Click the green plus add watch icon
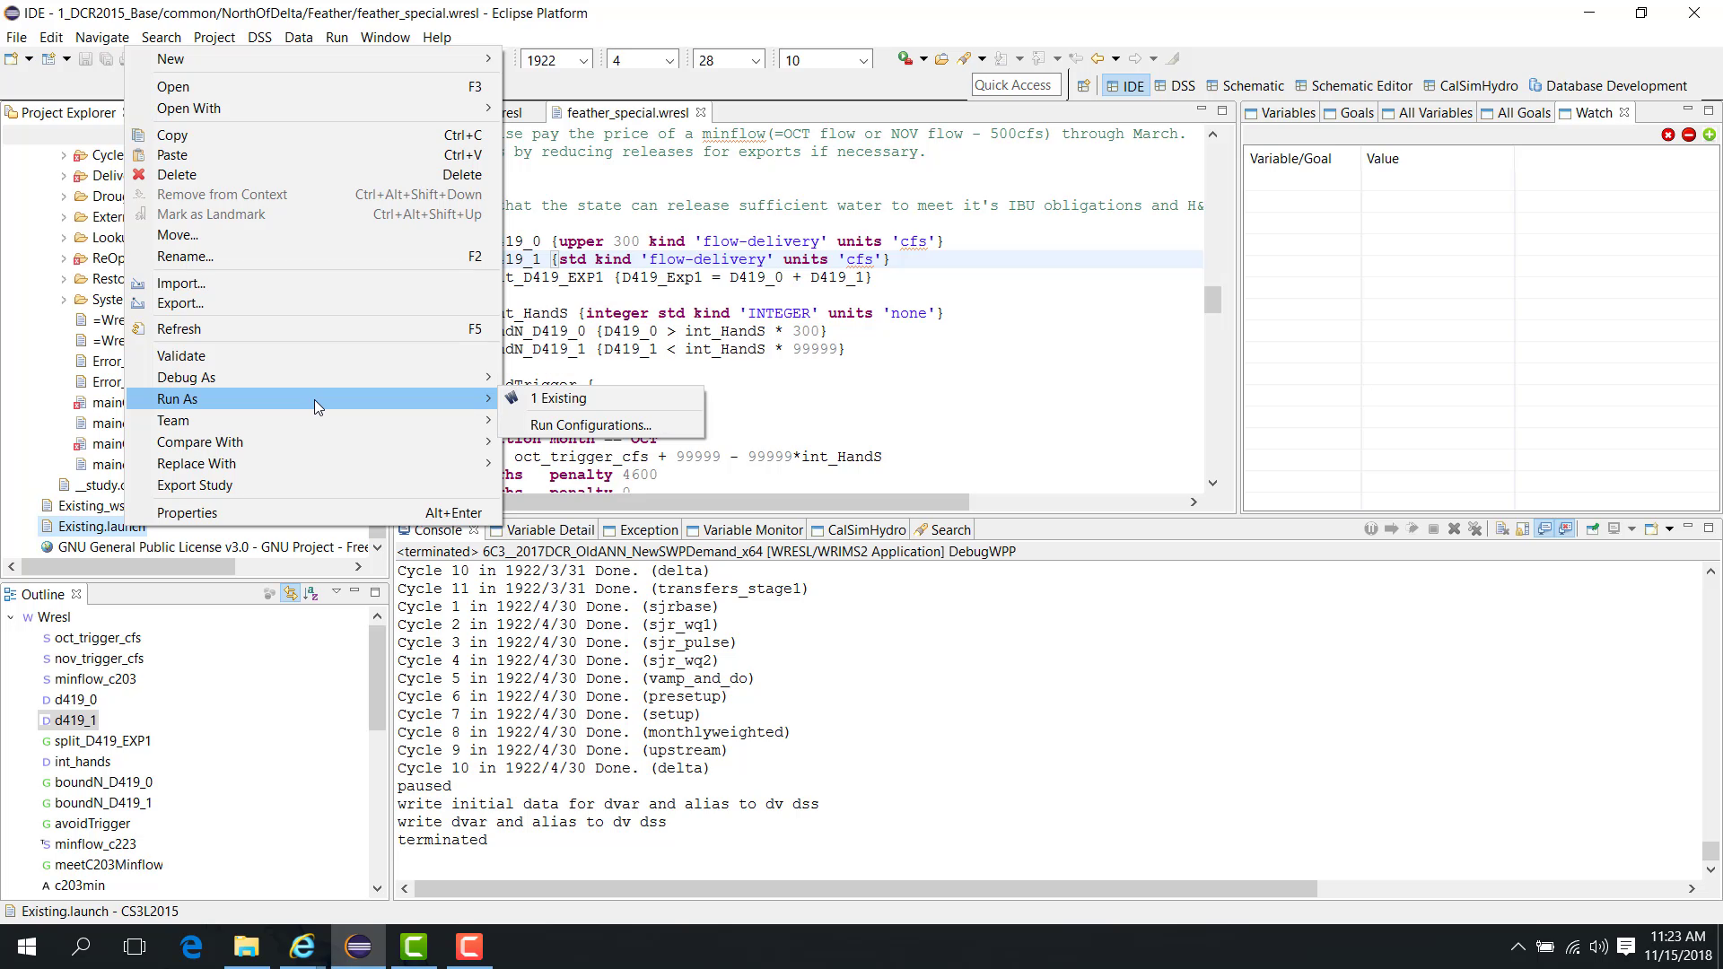Viewport: 1723px width, 969px height. point(1710,135)
